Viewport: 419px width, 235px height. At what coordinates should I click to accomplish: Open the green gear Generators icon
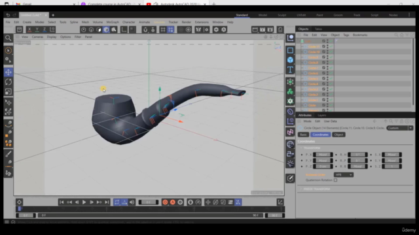tap(290, 101)
